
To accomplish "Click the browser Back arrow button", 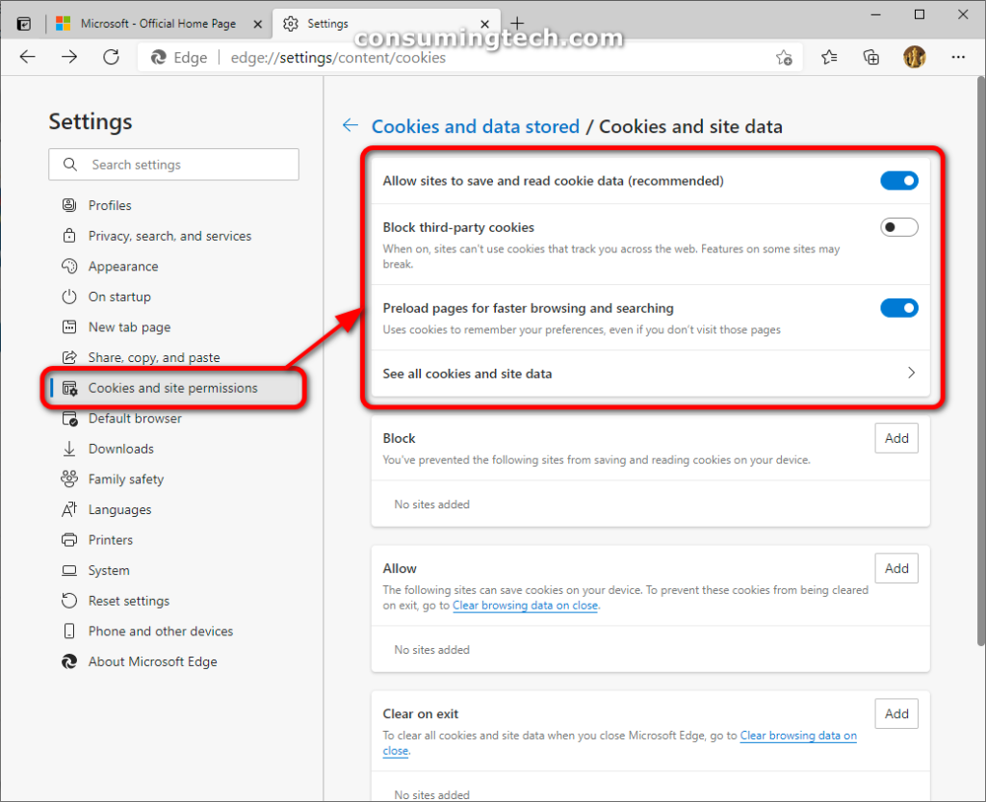I will tap(28, 57).
